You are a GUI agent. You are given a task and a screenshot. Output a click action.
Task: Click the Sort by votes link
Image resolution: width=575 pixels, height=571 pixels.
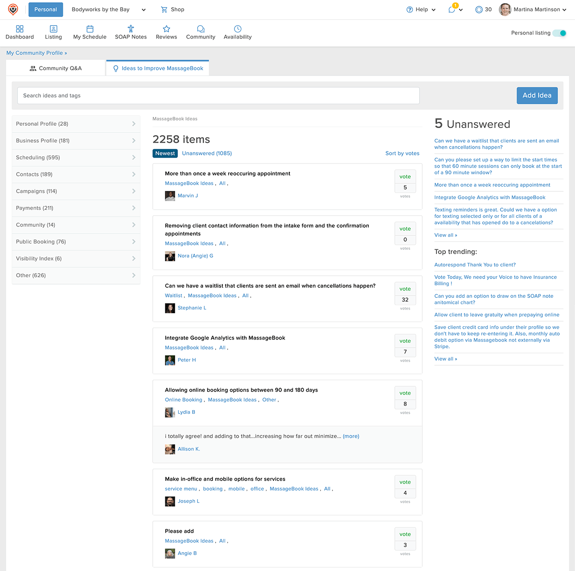(x=402, y=153)
